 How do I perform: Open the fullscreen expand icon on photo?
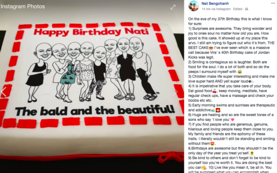pos(173,7)
